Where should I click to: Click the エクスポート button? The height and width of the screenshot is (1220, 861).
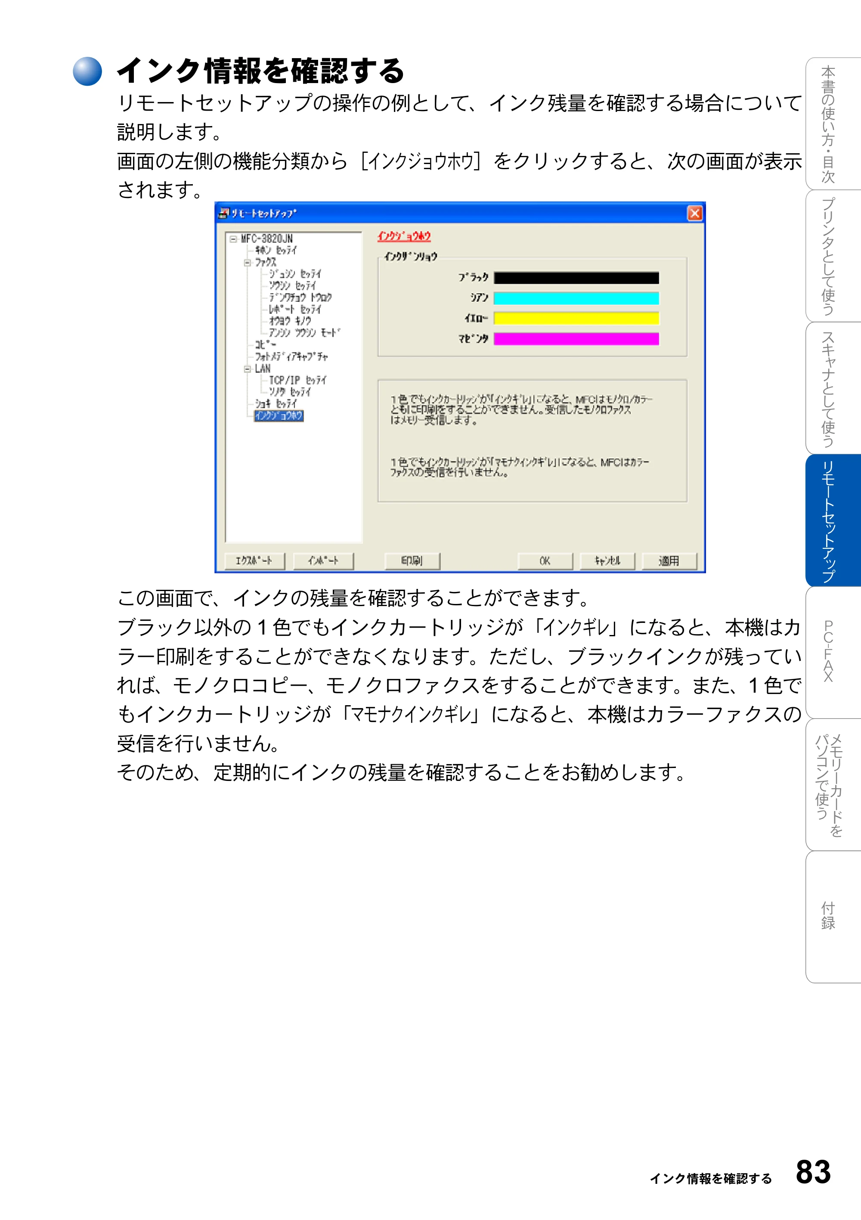point(254,560)
